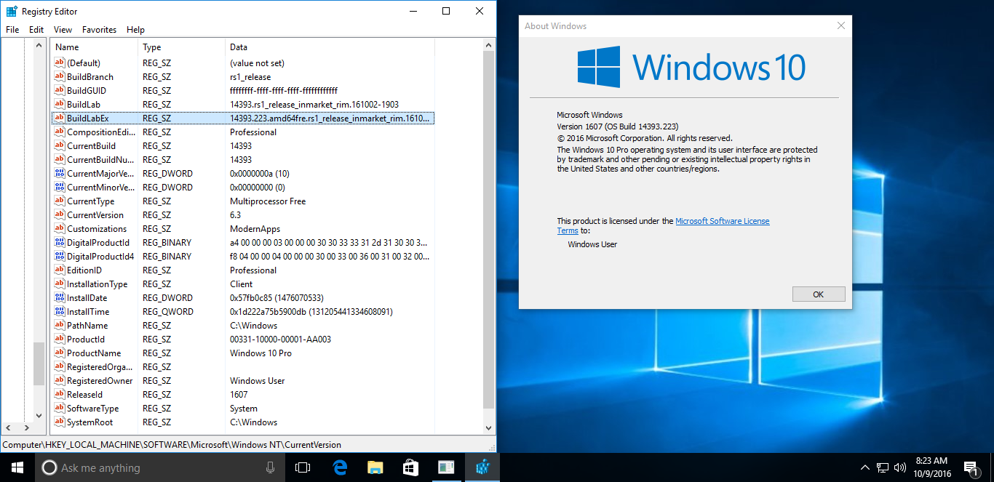Click the ReleaseId string value icon
994x482 pixels.
(x=60, y=395)
